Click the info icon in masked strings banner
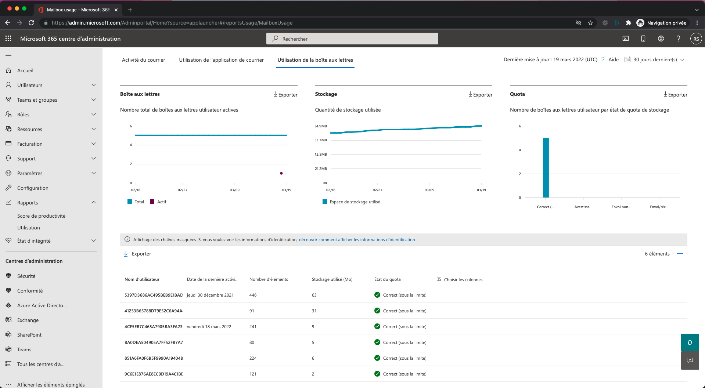This screenshot has height=388, width=705. click(x=127, y=239)
